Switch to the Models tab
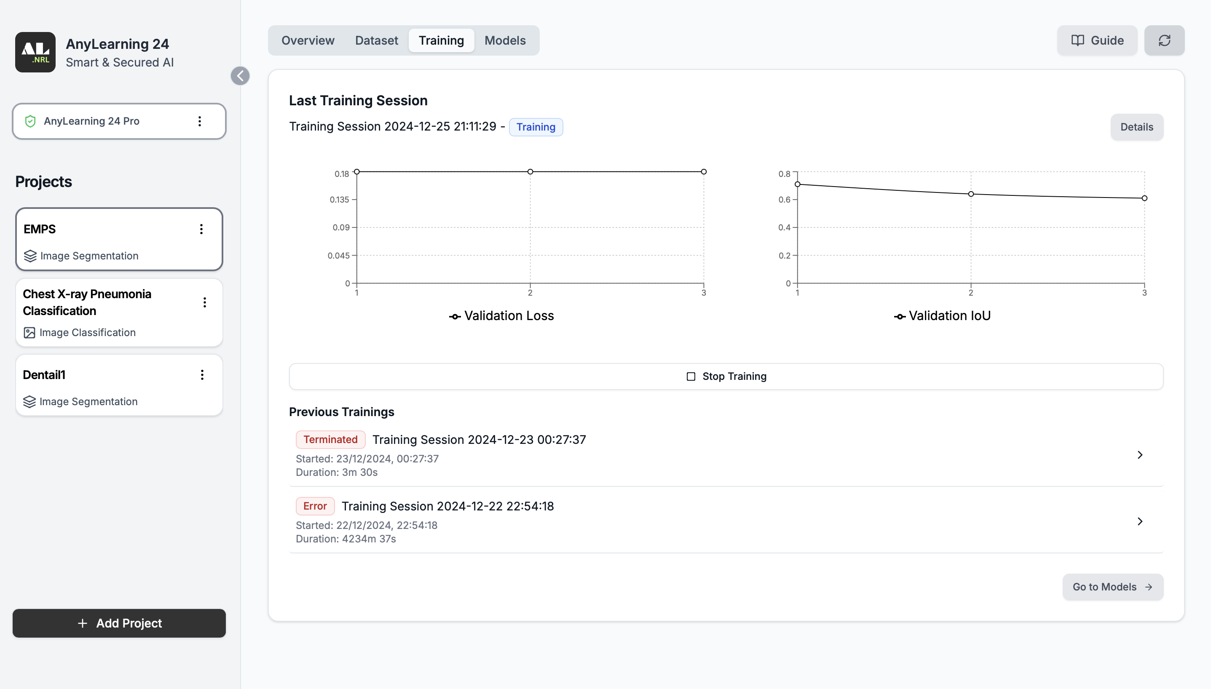 point(505,40)
